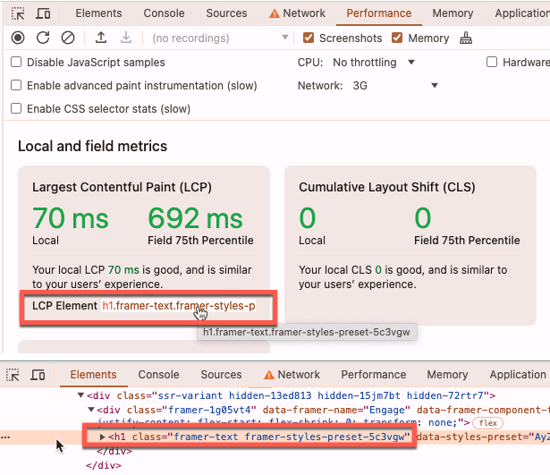Image resolution: width=550 pixels, height=475 pixels.
Task: Expand the h1 framer-text node
Action: pyautogui.click(x=103, y=437)
